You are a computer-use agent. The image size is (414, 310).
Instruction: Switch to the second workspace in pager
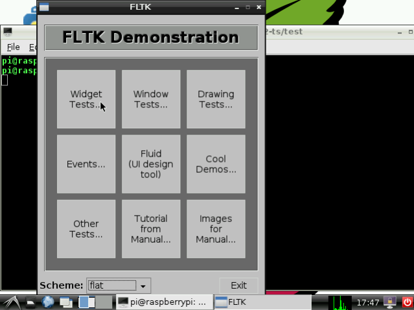pos(104,302)
